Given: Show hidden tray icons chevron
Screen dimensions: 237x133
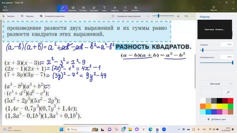Looking at the screenshot, I should 178,129.
